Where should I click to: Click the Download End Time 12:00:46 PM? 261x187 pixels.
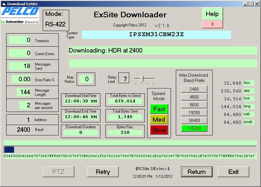(x=81, y=117)
